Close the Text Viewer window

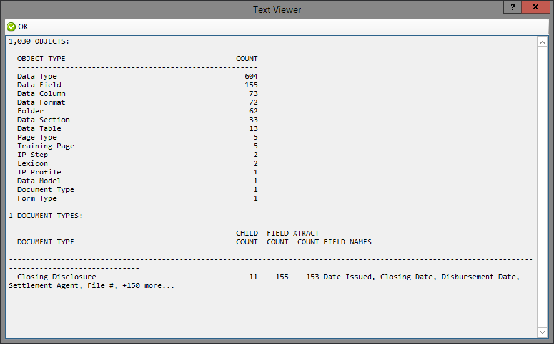537,7
